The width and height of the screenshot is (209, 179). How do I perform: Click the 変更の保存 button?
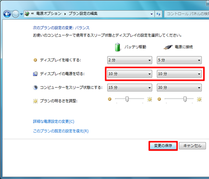click(x=163, y=146)
